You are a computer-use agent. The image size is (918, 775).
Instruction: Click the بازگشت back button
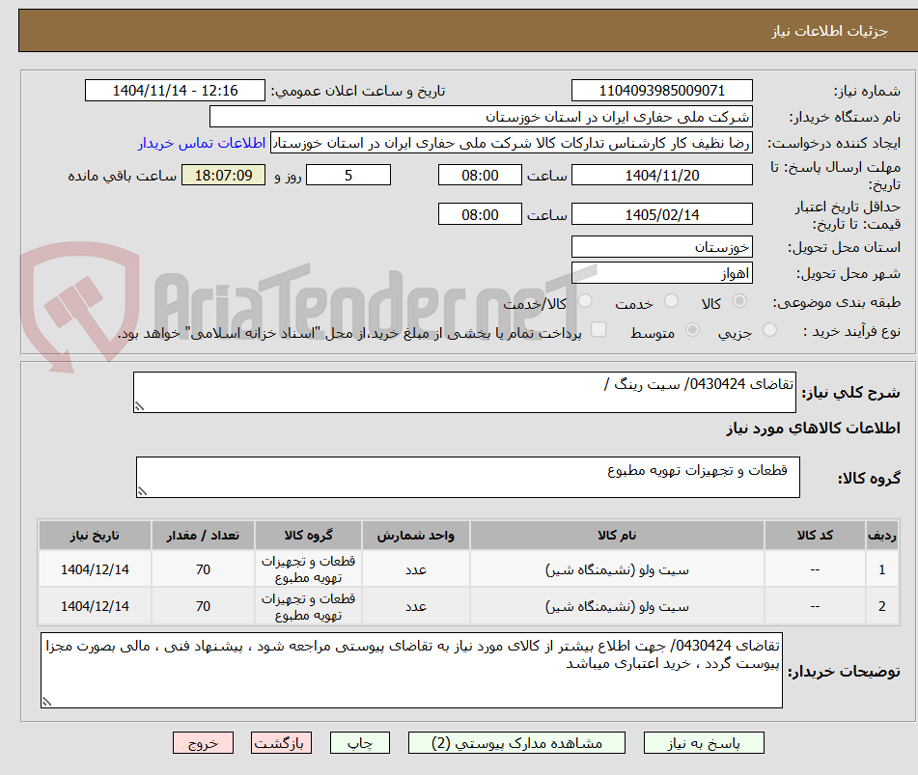click(281, 743)
